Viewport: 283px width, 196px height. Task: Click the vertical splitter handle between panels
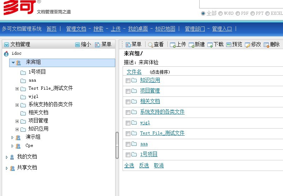[x=117, y=145]
